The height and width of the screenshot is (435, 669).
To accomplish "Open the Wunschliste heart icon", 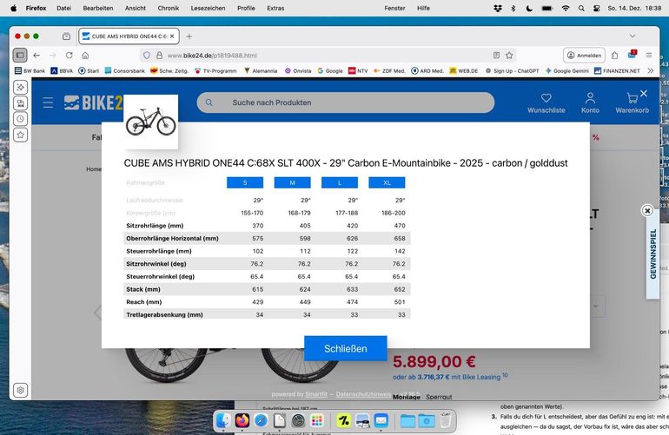I will pos(546,97).
